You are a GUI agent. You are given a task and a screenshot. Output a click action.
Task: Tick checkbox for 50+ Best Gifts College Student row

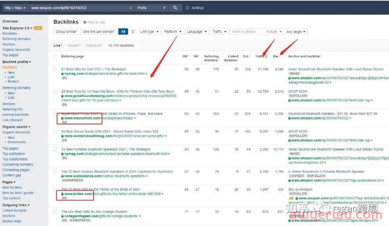(x=55, y=212)
